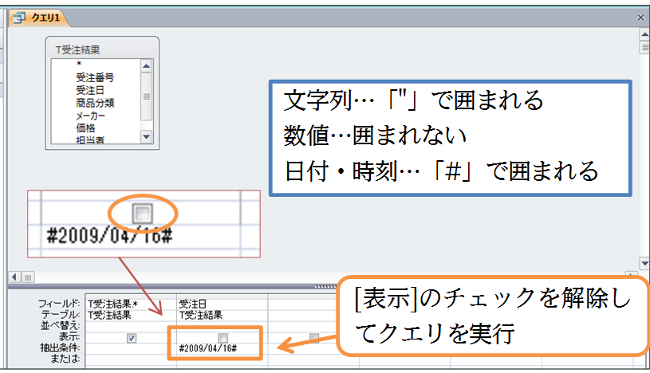Select 価格 field in table list
The width and height of the screenshot is (650, 373).
pos(85,126)
